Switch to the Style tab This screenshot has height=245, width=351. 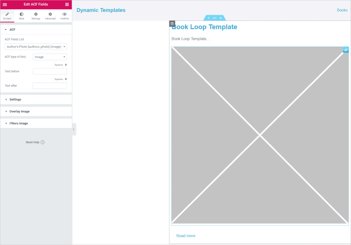22,16
